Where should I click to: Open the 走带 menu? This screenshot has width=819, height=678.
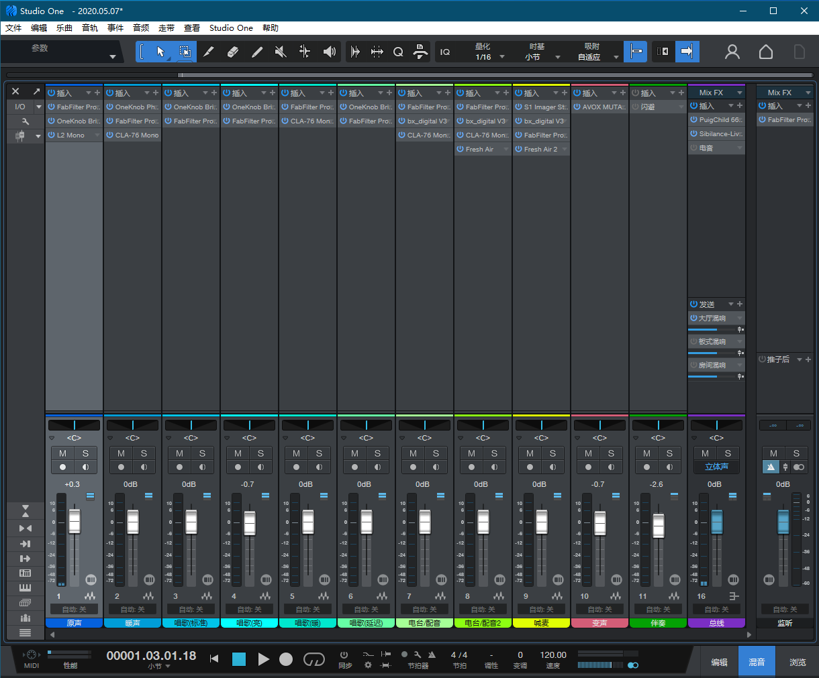coord(166,27)
